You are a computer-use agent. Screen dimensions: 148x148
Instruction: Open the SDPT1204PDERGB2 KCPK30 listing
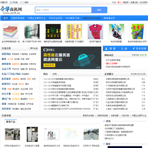coord(71,109)
